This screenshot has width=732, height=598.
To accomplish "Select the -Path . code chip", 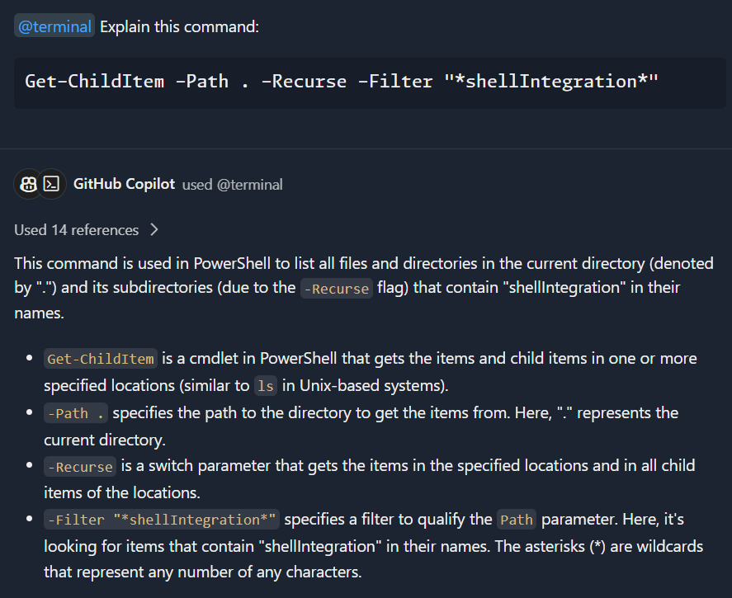I will point(75,412).
